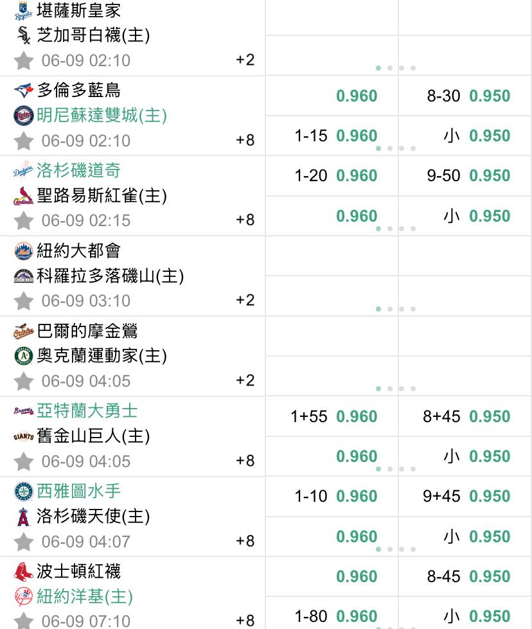Open 亞特蘭大勇士 team name link
The width and height of the screenshot is (532, 629).
[x=87, y=411]
